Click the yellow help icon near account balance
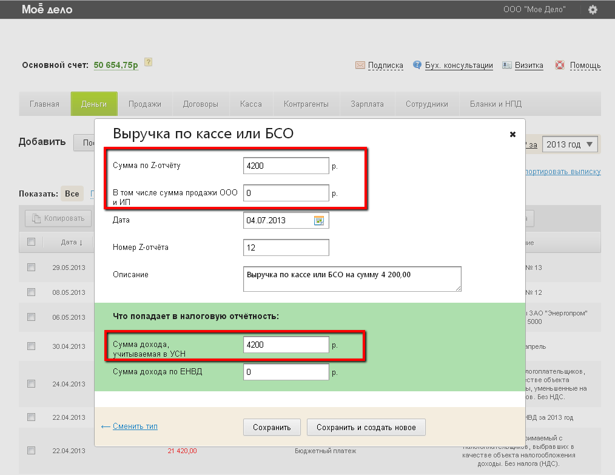The width and height of the screenshot is (615, 475). coord(148,62)
